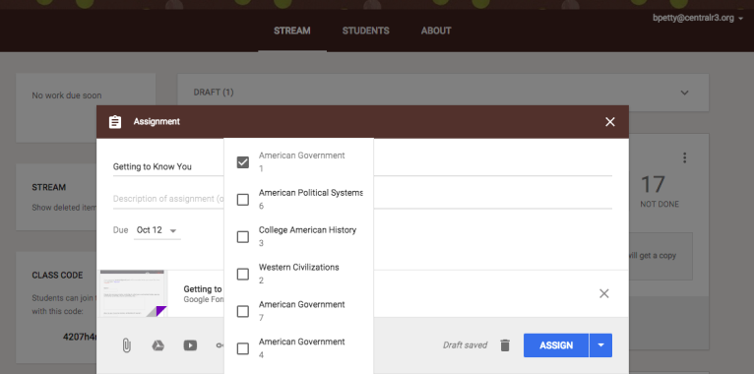This screenshot has height=374, width=754.
Task: Click the blue ASSIGN button
Action: pos(556,345)
